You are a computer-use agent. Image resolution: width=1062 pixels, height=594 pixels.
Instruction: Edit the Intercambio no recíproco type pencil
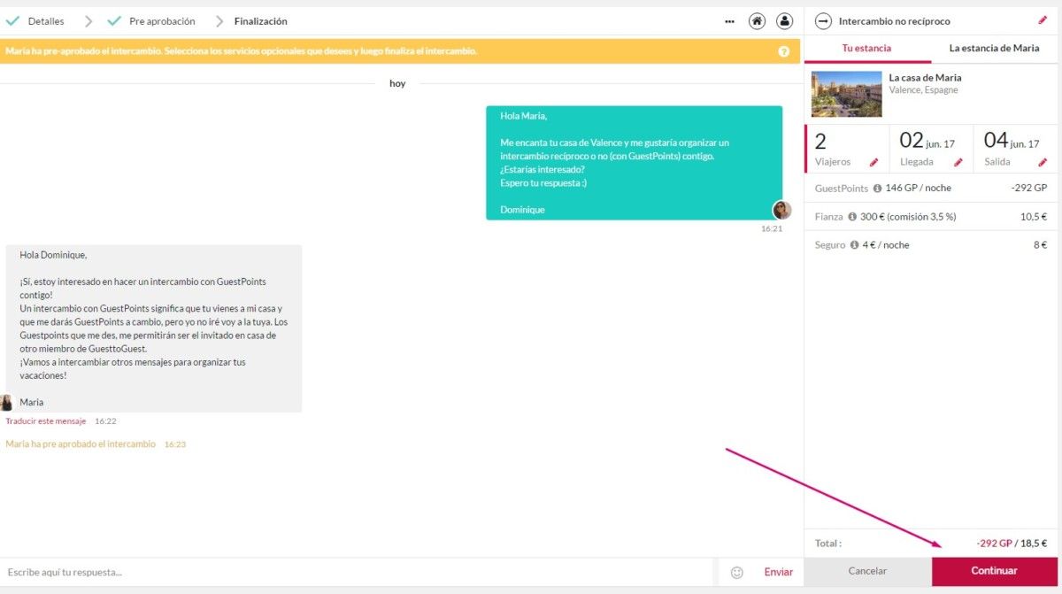(x=1042, y=20)
